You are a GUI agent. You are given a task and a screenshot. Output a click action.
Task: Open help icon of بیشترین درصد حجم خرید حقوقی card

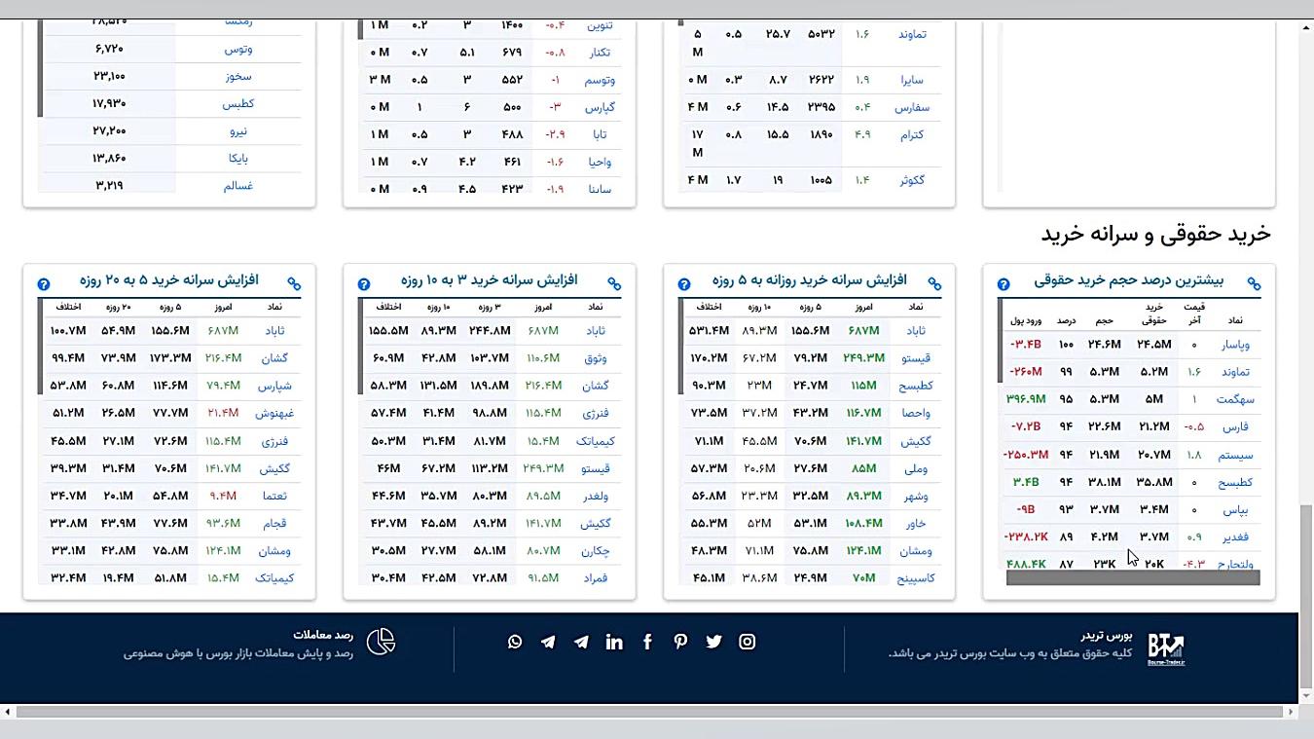pos(1004,284)
